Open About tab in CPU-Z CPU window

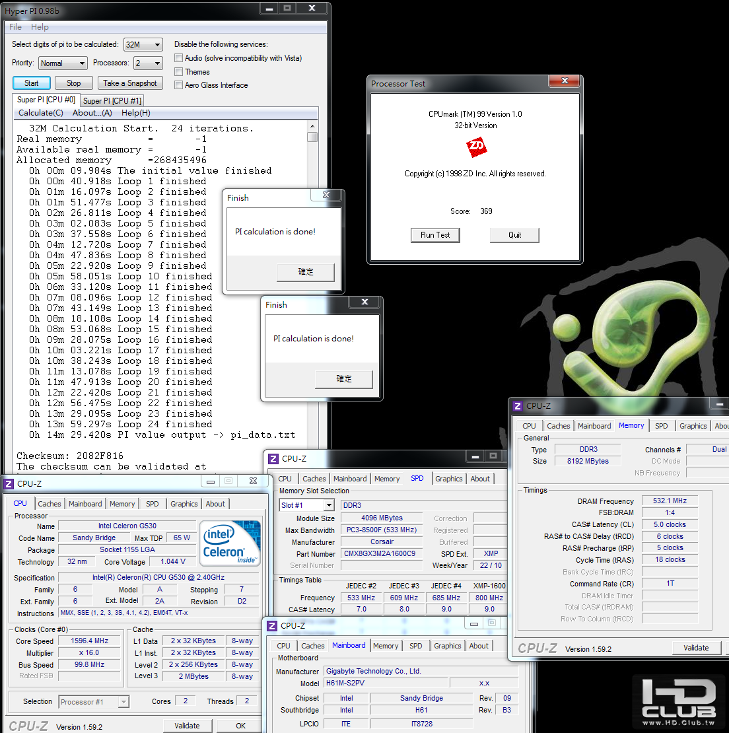[215, 503]
